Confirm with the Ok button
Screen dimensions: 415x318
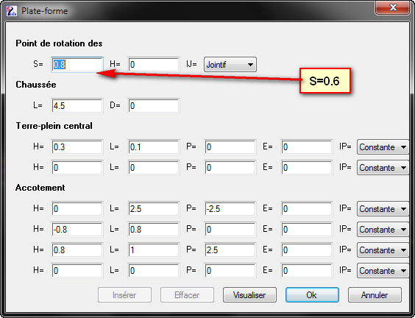tap(312, 295)
